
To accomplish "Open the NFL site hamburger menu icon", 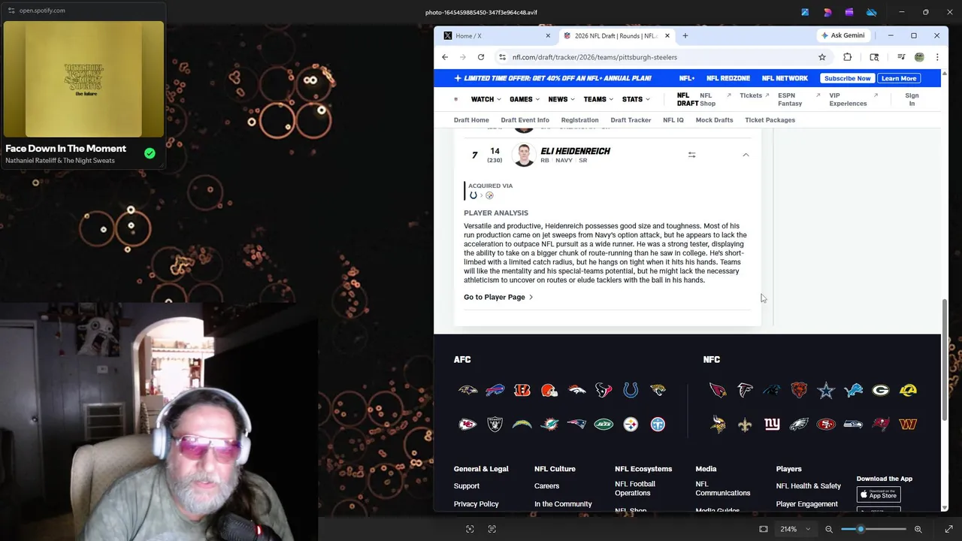I will [x=455, y=99].
